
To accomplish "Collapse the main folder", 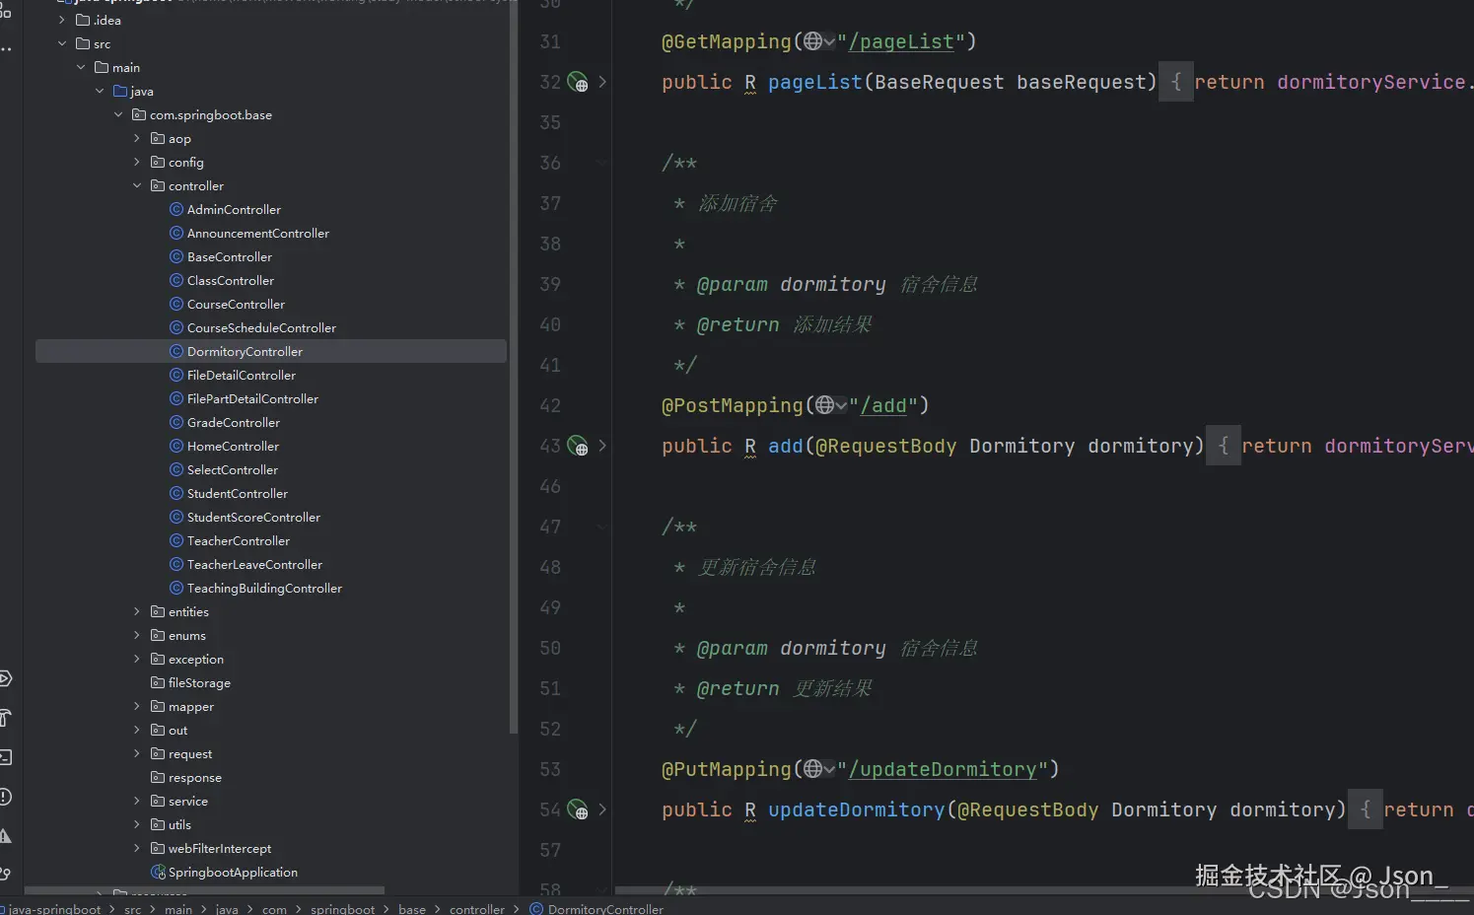I will click(81, 67).
